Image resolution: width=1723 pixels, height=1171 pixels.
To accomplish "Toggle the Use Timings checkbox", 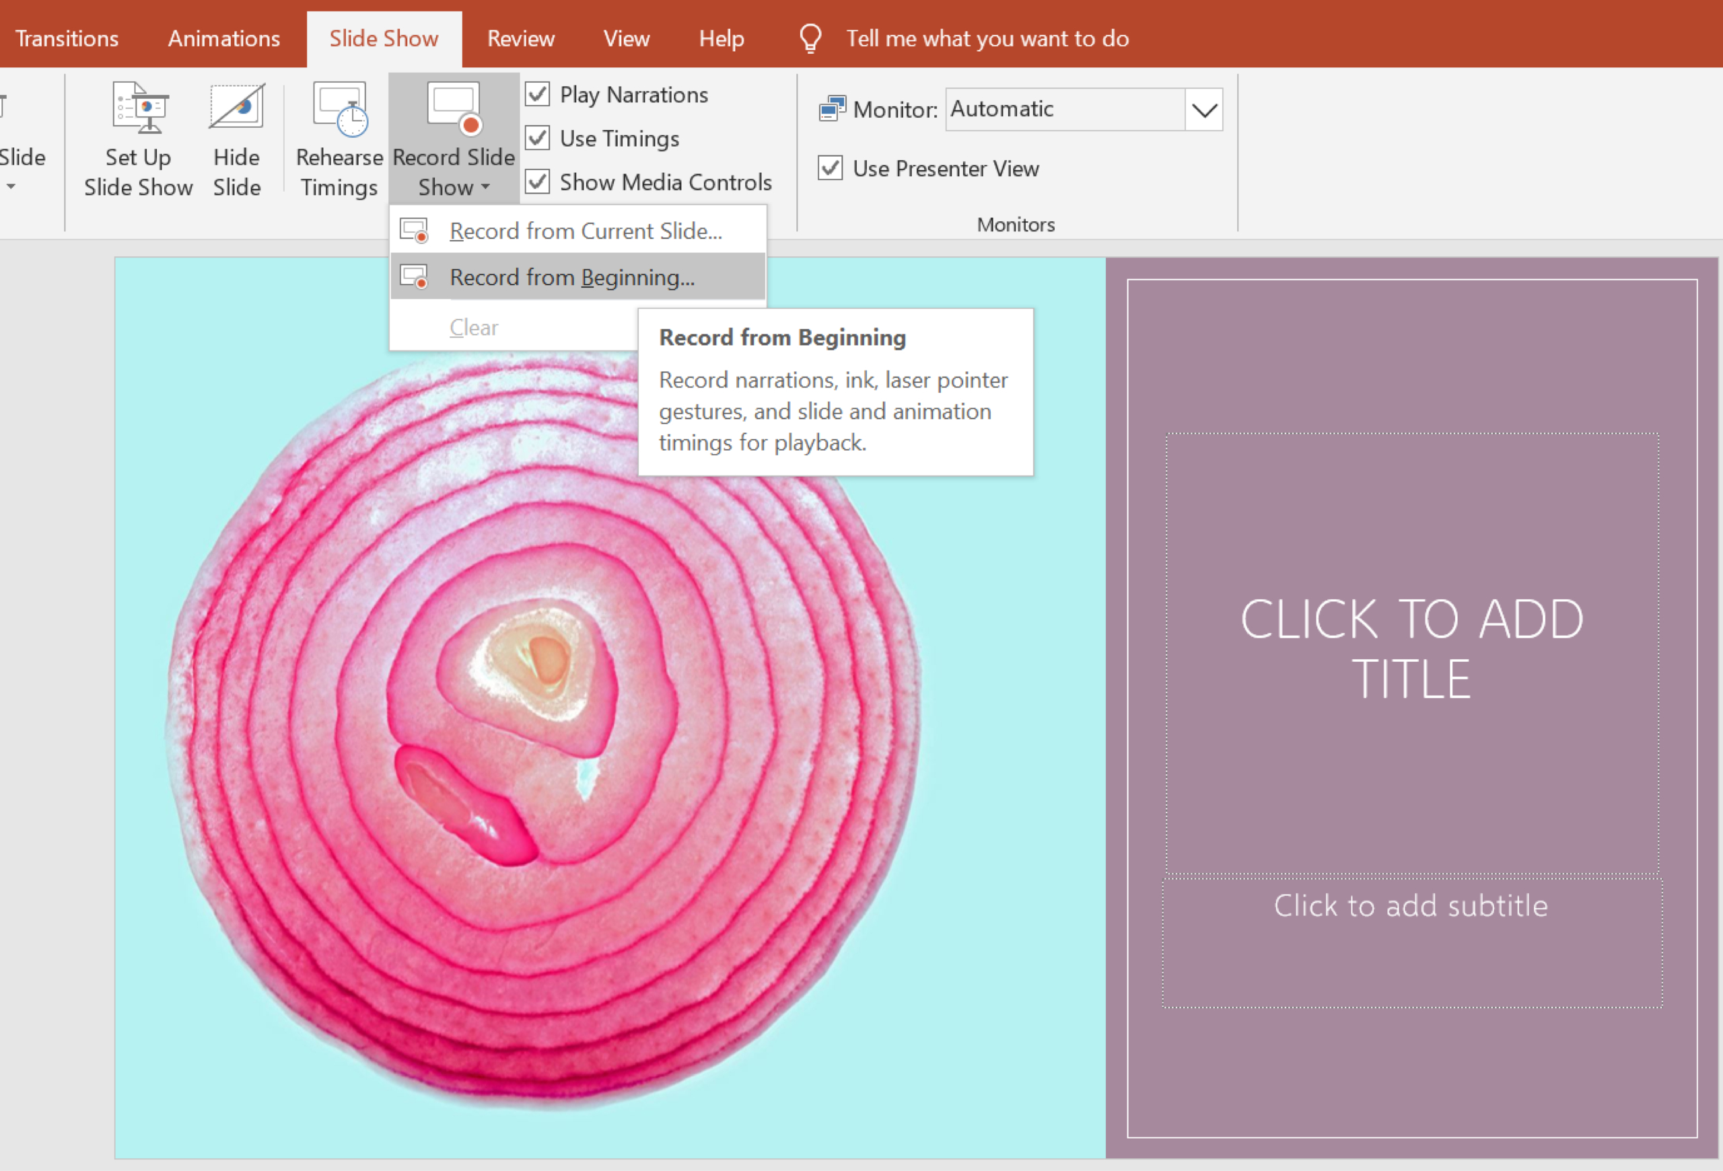I will 538,138.
